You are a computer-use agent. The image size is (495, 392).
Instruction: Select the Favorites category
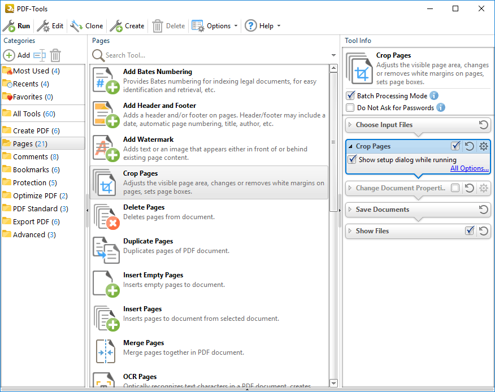tap(43, 97)
